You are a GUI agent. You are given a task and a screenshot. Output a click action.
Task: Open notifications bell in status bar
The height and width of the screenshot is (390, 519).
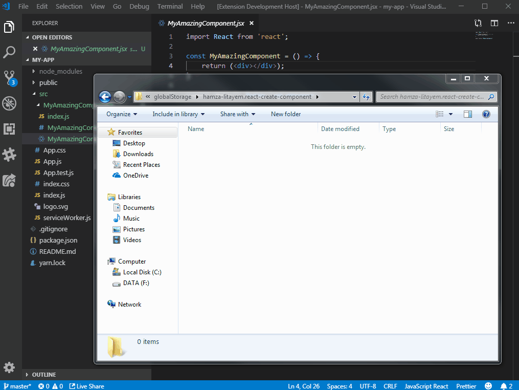click(506, 386)
